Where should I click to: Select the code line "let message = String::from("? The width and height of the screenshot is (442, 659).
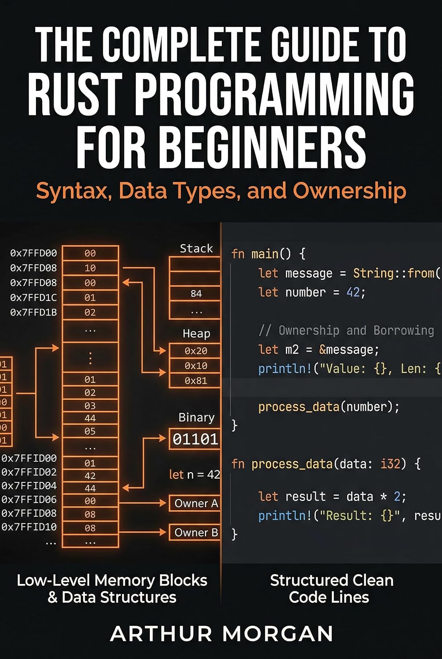click(349, 273)
